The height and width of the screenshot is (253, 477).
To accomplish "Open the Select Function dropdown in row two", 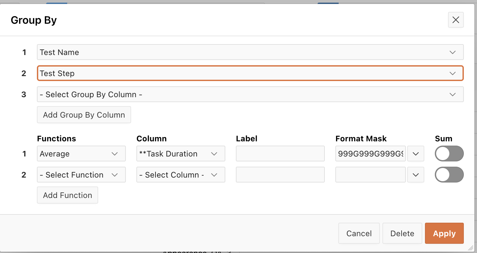I will [x=81, y=175].
